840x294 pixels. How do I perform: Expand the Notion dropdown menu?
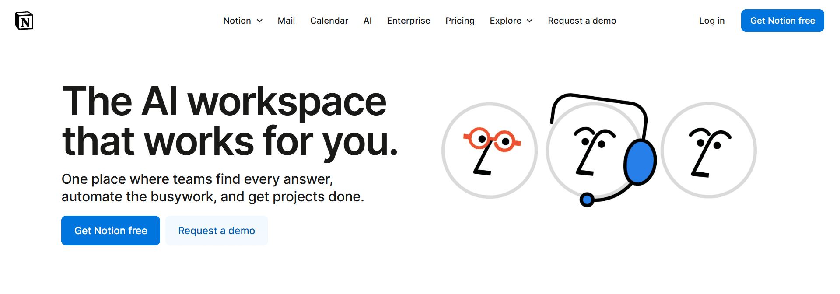click(243, 21)
